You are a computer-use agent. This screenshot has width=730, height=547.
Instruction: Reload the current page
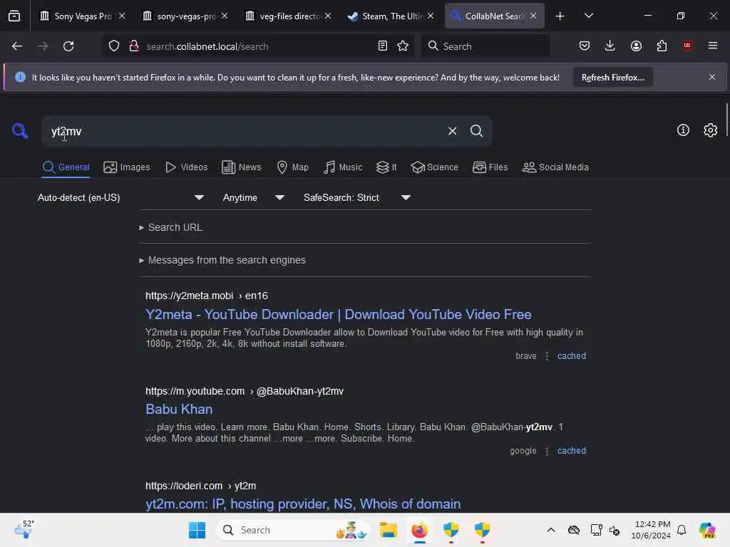(68, 46)
